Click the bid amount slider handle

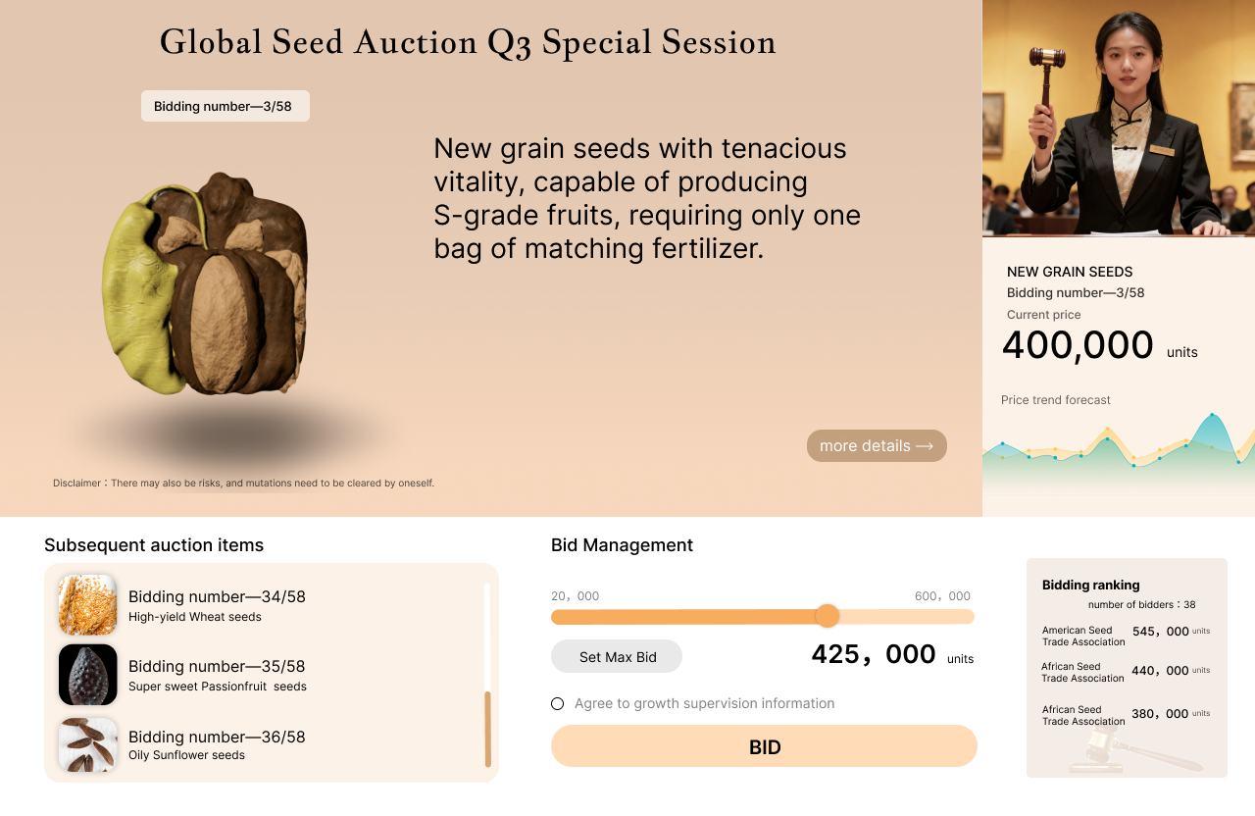pyautogui.click(x=828, y=616)
